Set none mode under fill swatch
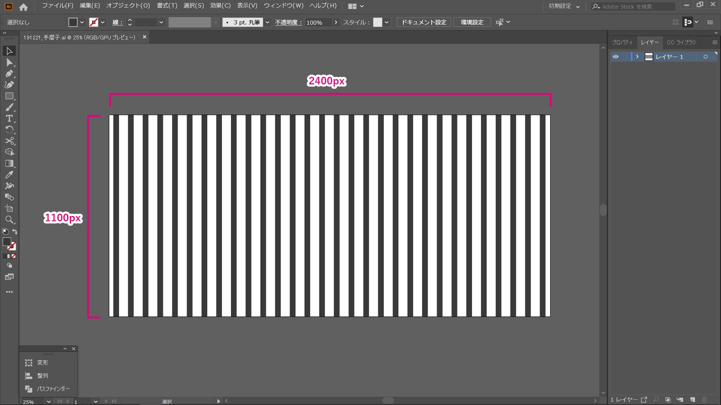Viewport: 721px width, 405px height. click(14, 256)
